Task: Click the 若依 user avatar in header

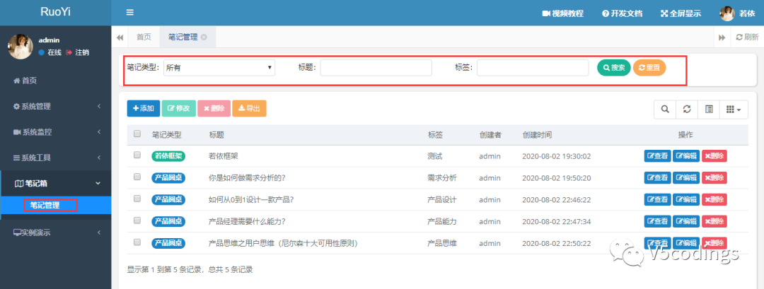Action: [727, 13]
